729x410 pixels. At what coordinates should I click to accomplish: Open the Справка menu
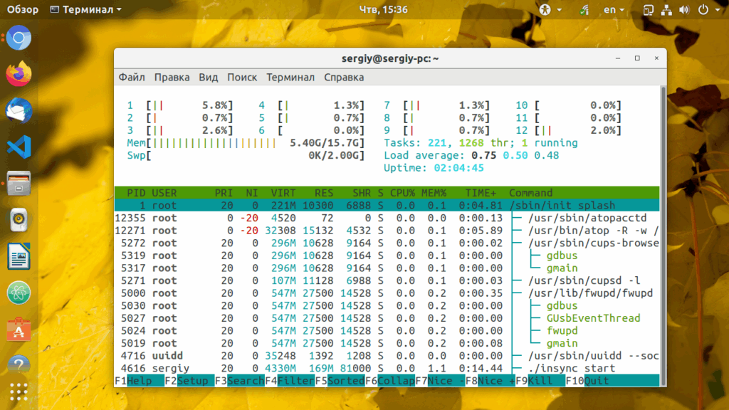[344, 77]
